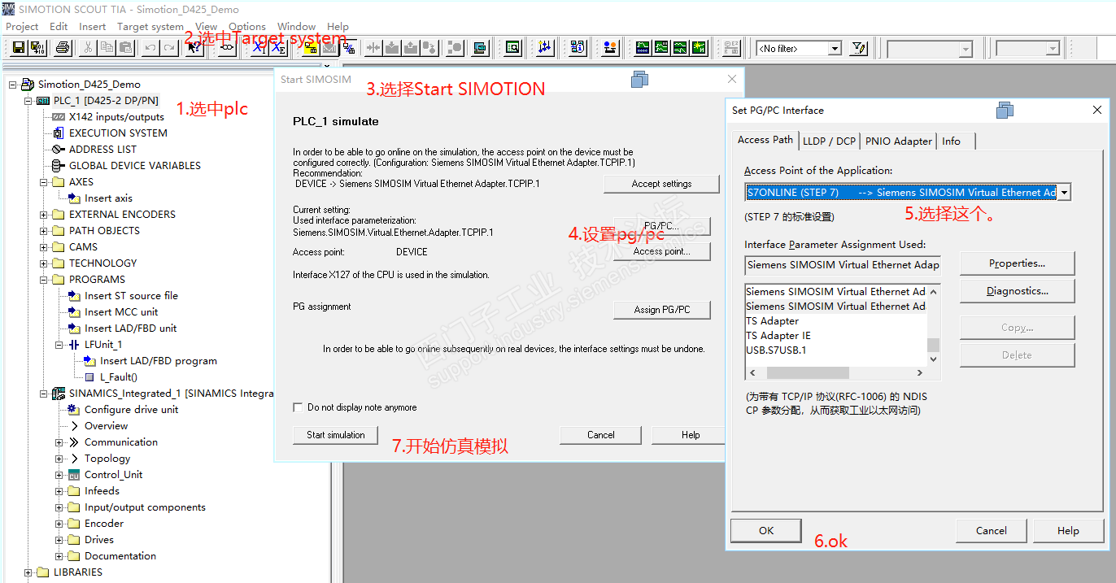Click the blue XE toolbar icon
The width and height of the screenshot is (1116, 583).
tap(277, 48)
